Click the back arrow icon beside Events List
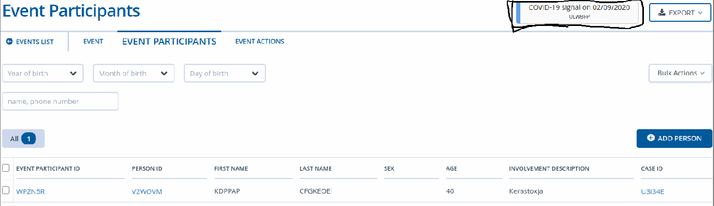 click(x=9, y=42)
